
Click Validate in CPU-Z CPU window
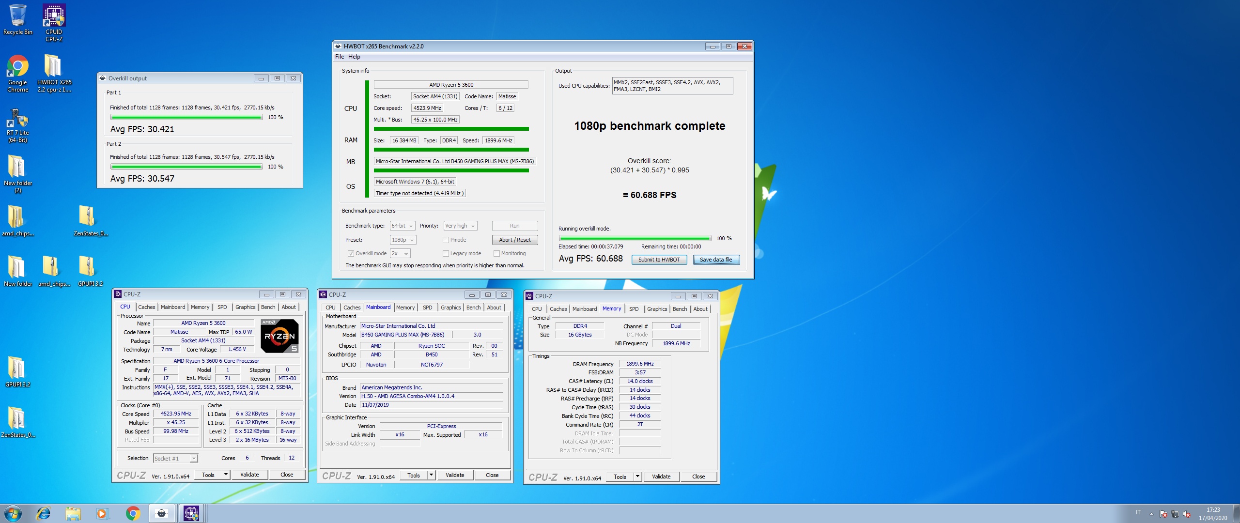tap(249, 475)
